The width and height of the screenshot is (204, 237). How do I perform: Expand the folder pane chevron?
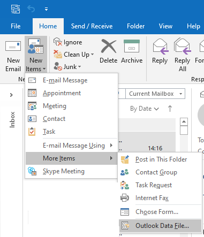click(11, 95)
